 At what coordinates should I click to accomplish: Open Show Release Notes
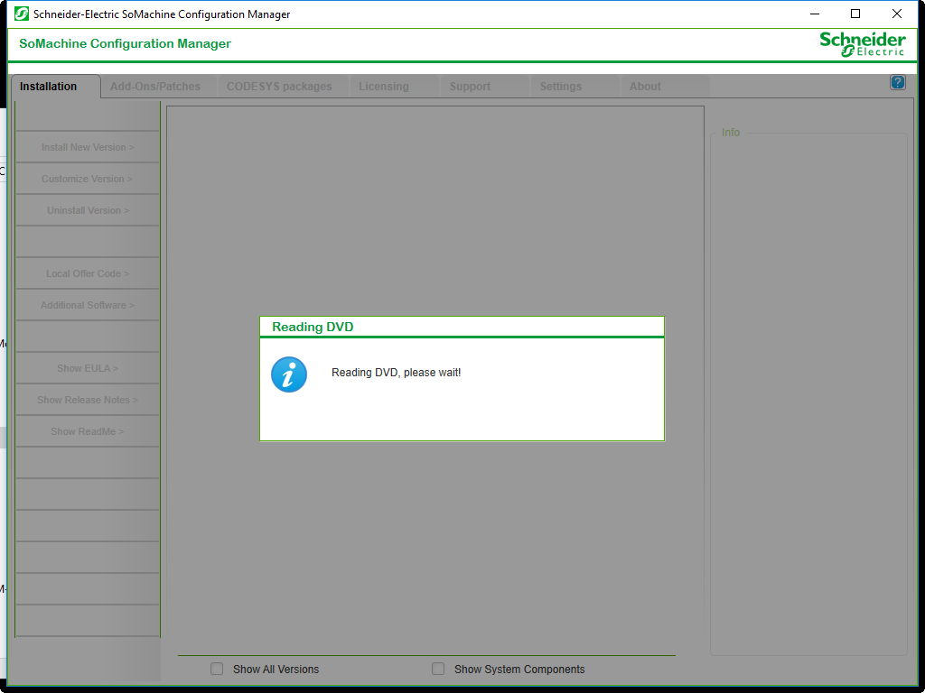88,400
